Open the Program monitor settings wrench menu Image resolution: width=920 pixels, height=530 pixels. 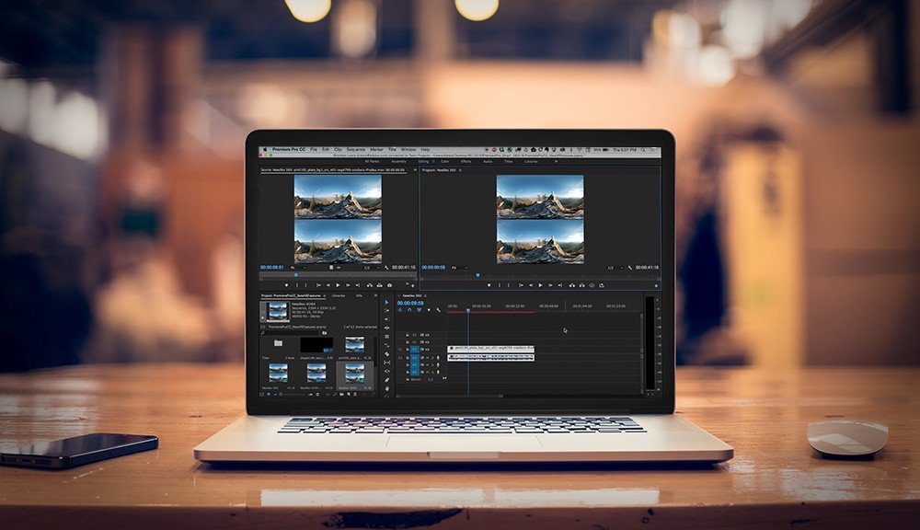coord(629,267)
